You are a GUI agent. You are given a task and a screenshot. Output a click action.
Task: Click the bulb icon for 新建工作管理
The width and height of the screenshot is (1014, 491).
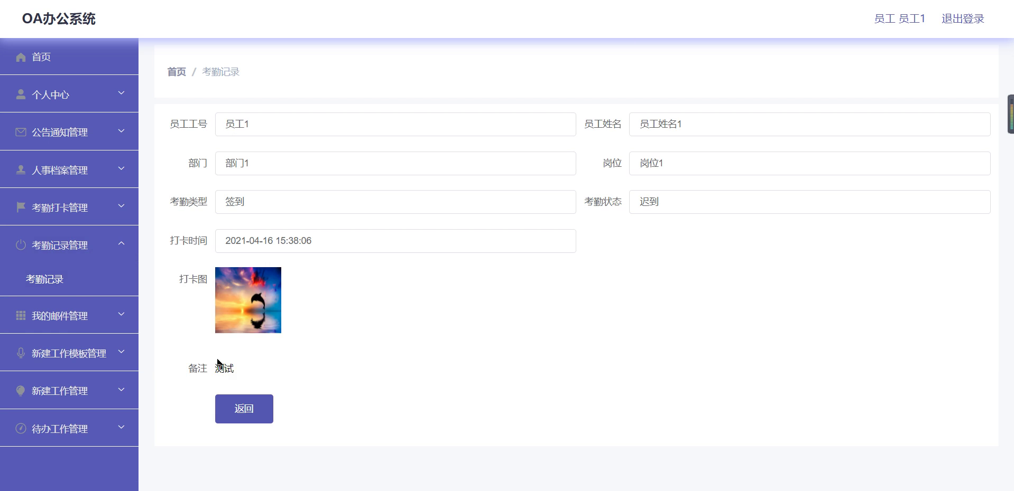pyautogui.click(x=21, y=391)
